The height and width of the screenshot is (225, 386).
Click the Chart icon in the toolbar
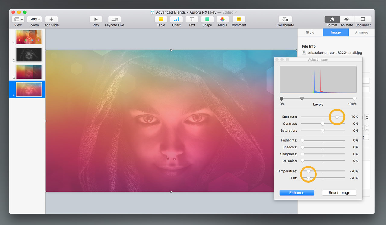coord(176,19)
